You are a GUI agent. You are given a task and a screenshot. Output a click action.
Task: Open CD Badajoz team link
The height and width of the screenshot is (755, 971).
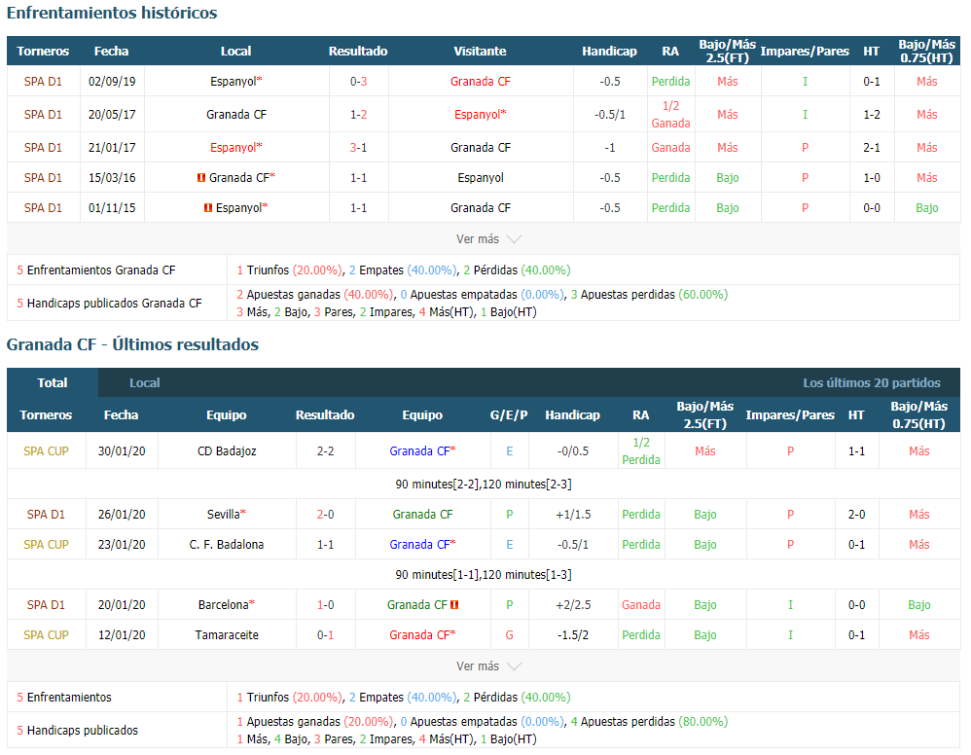[x=227, y=451]
